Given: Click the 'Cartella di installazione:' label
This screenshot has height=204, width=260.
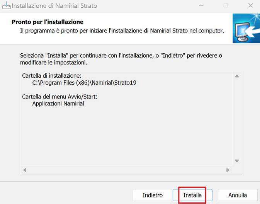Looking at the screenshot, I should (52, 76).
